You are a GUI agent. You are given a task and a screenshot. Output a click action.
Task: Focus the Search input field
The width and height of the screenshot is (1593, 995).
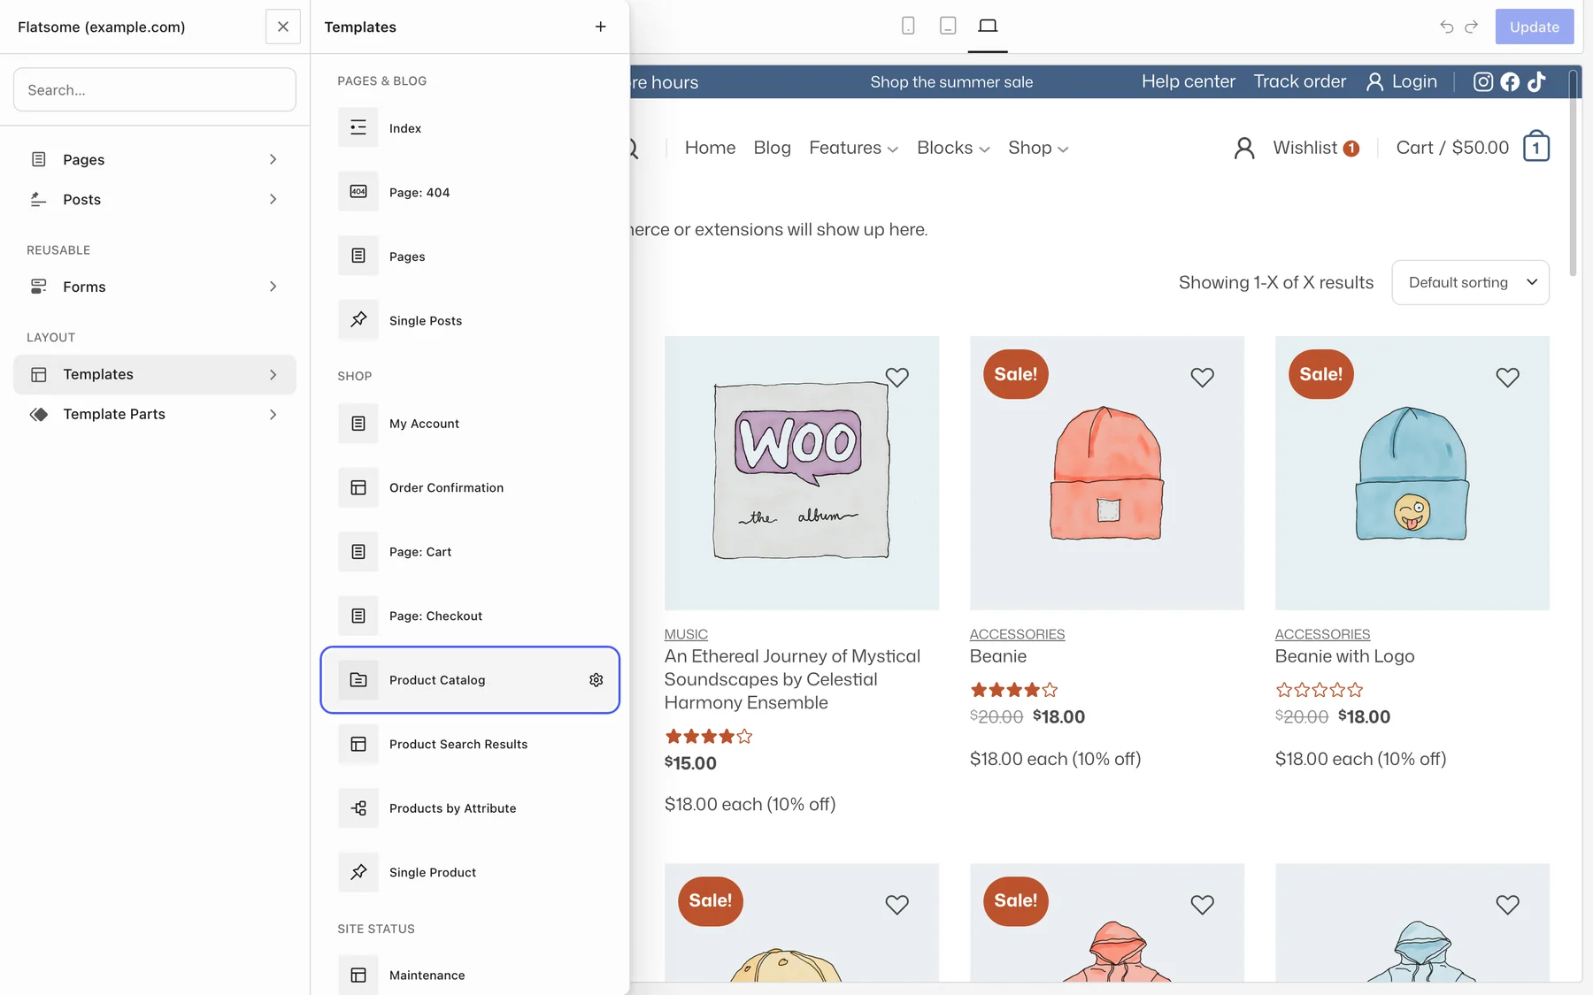coord(155,90)
